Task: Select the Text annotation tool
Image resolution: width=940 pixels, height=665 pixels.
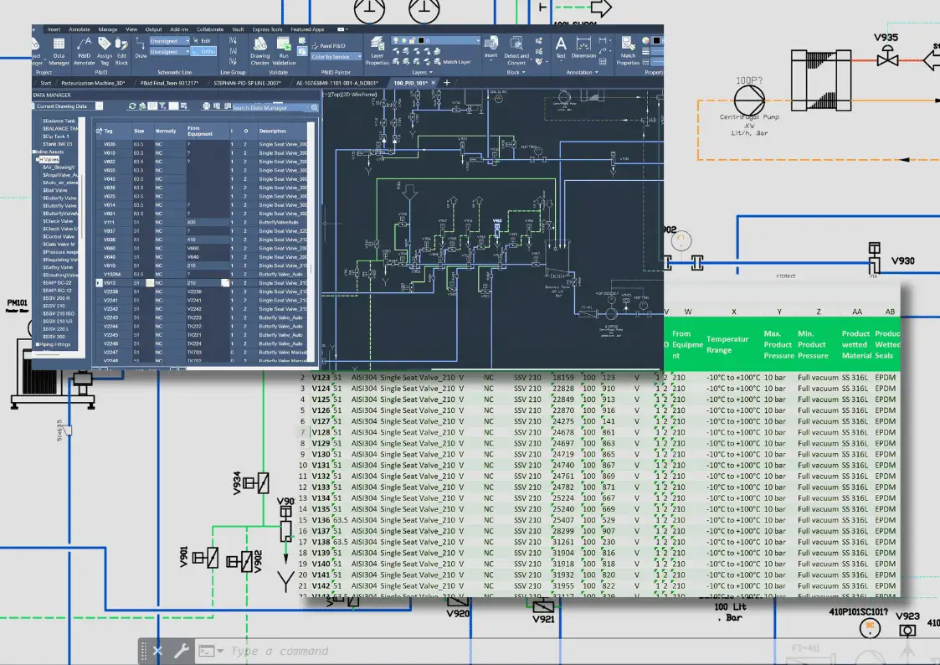Action: pos(561,48)
